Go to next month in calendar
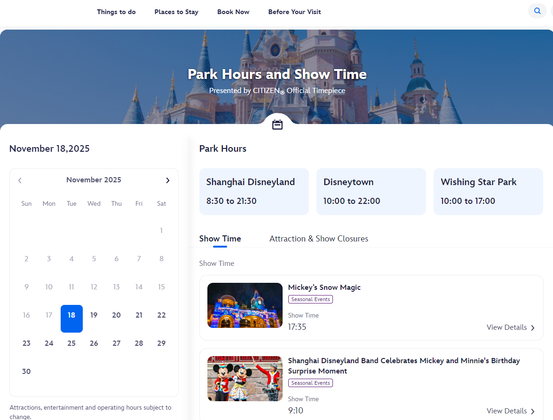The height and width of the screenshot is (420, 553). point(168,180)
